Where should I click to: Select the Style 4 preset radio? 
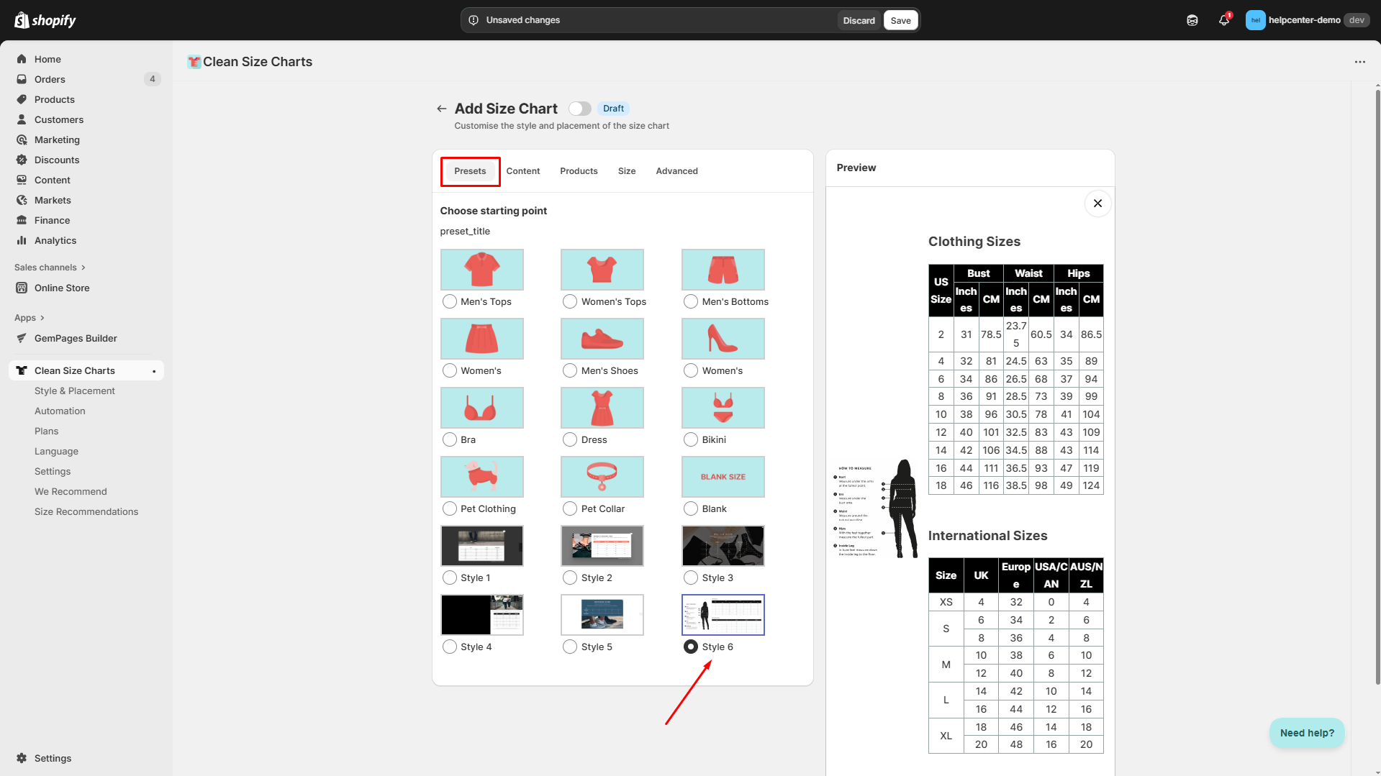[450, 647]
